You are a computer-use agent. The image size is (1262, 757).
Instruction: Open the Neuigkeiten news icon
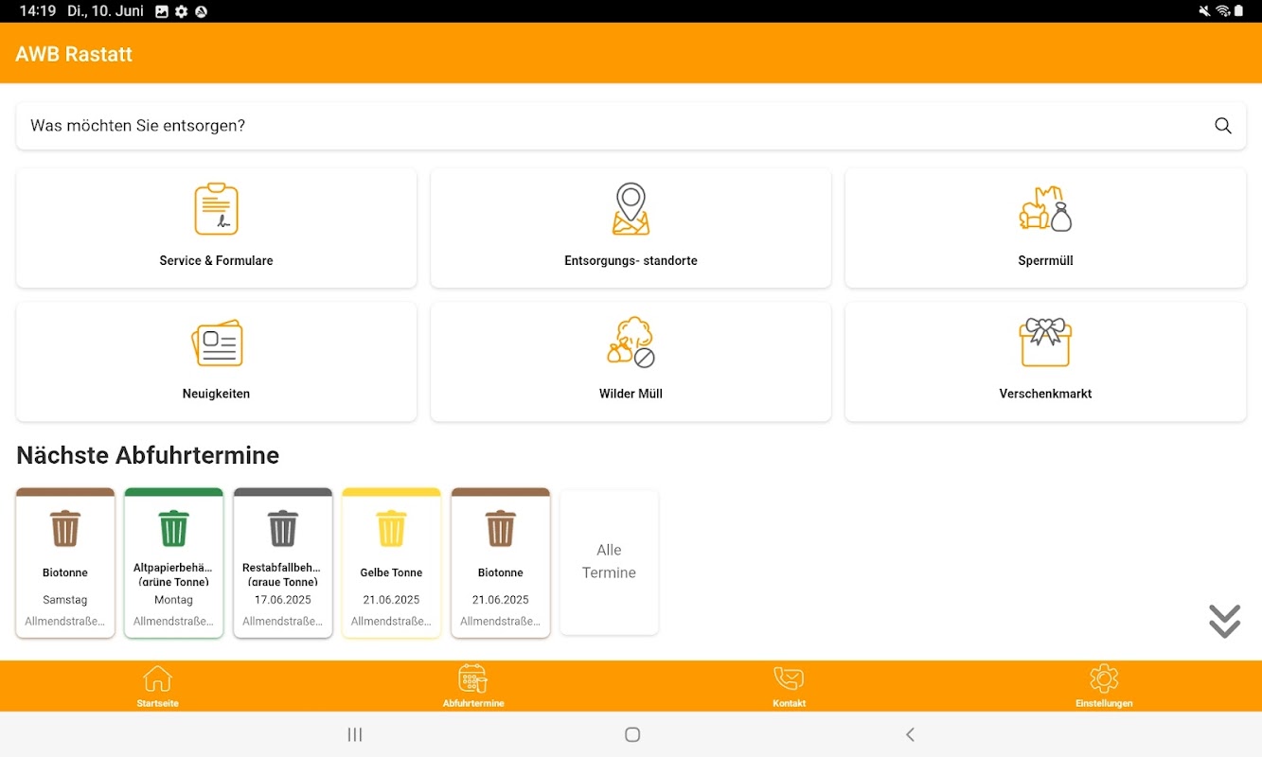217,343
